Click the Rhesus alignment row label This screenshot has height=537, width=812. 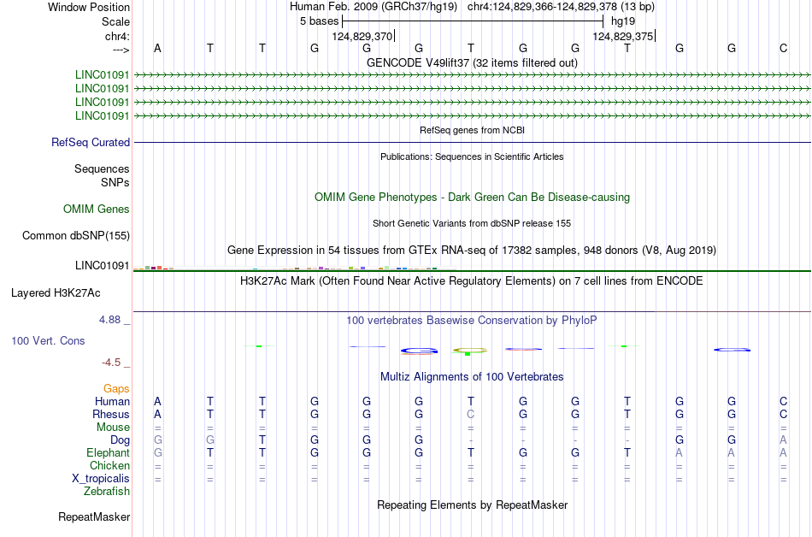(111, 415)
